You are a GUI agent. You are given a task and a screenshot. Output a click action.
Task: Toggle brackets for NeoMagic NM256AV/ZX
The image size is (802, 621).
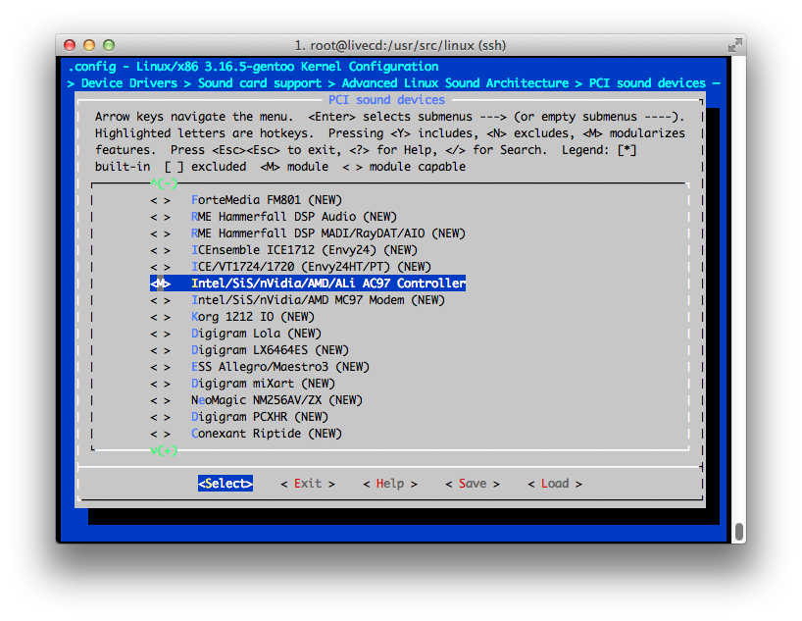pos(160,400)
